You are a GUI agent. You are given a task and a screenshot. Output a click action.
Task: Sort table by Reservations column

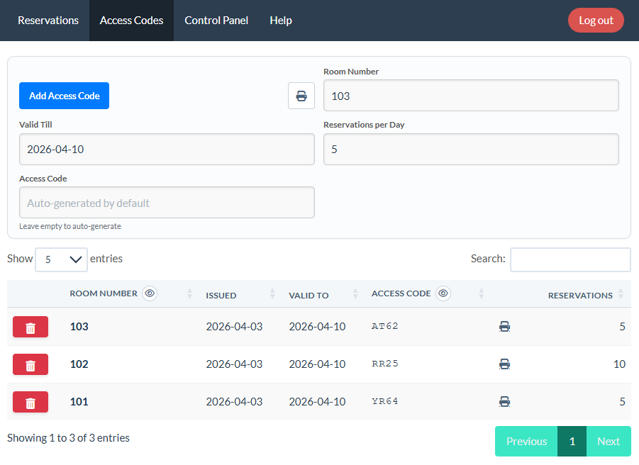pyautogui.click(x=580, y=295)
